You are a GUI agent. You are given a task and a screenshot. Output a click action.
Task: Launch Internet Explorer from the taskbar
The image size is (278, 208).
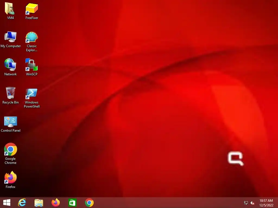pos(22,203)
